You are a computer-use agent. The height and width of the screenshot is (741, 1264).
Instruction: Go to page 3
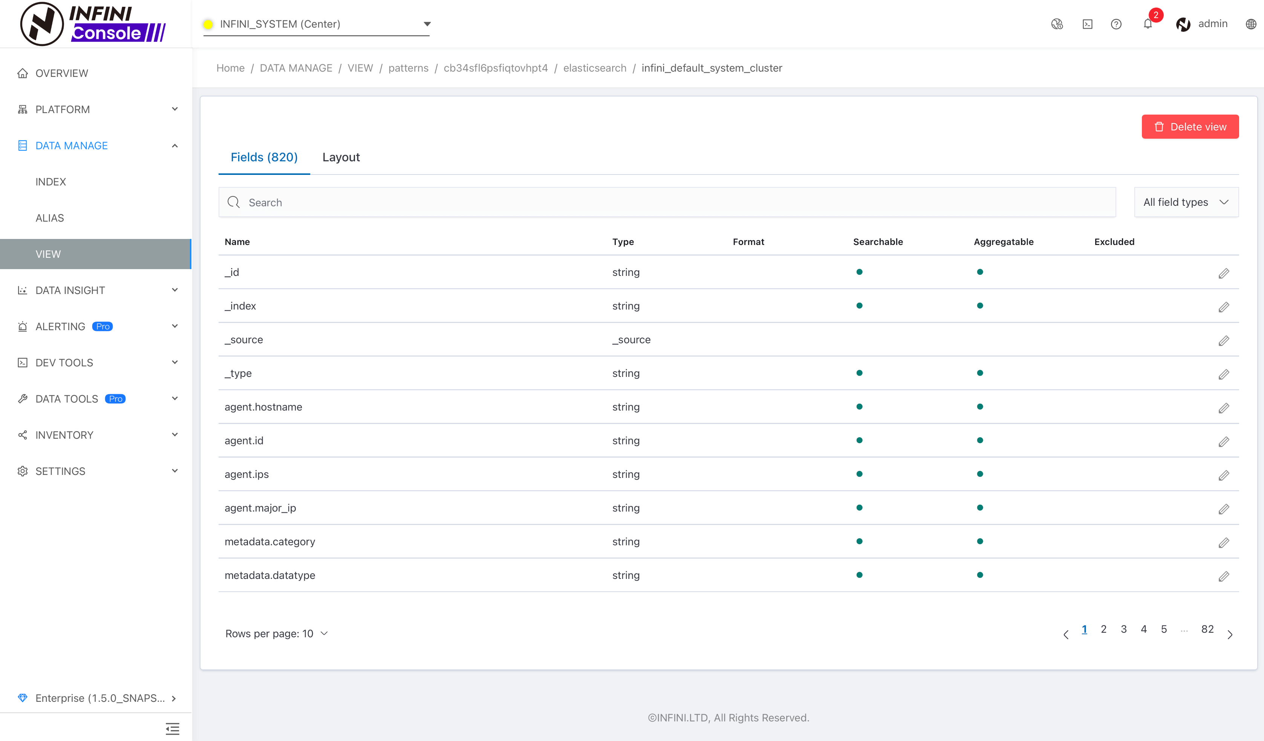tap(1123, 629)
